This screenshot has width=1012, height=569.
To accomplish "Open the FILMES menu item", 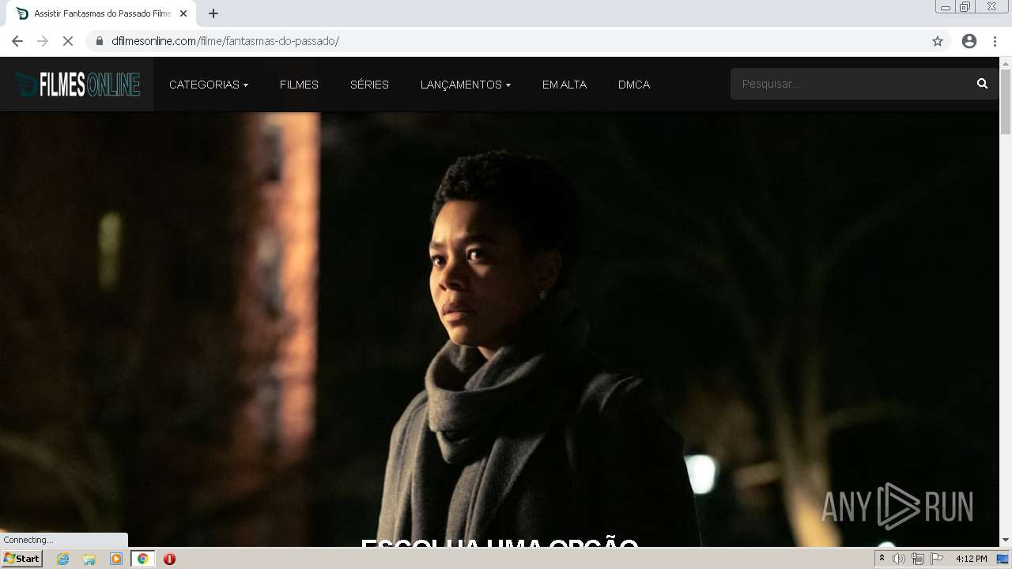I will (x=299, y=85).
